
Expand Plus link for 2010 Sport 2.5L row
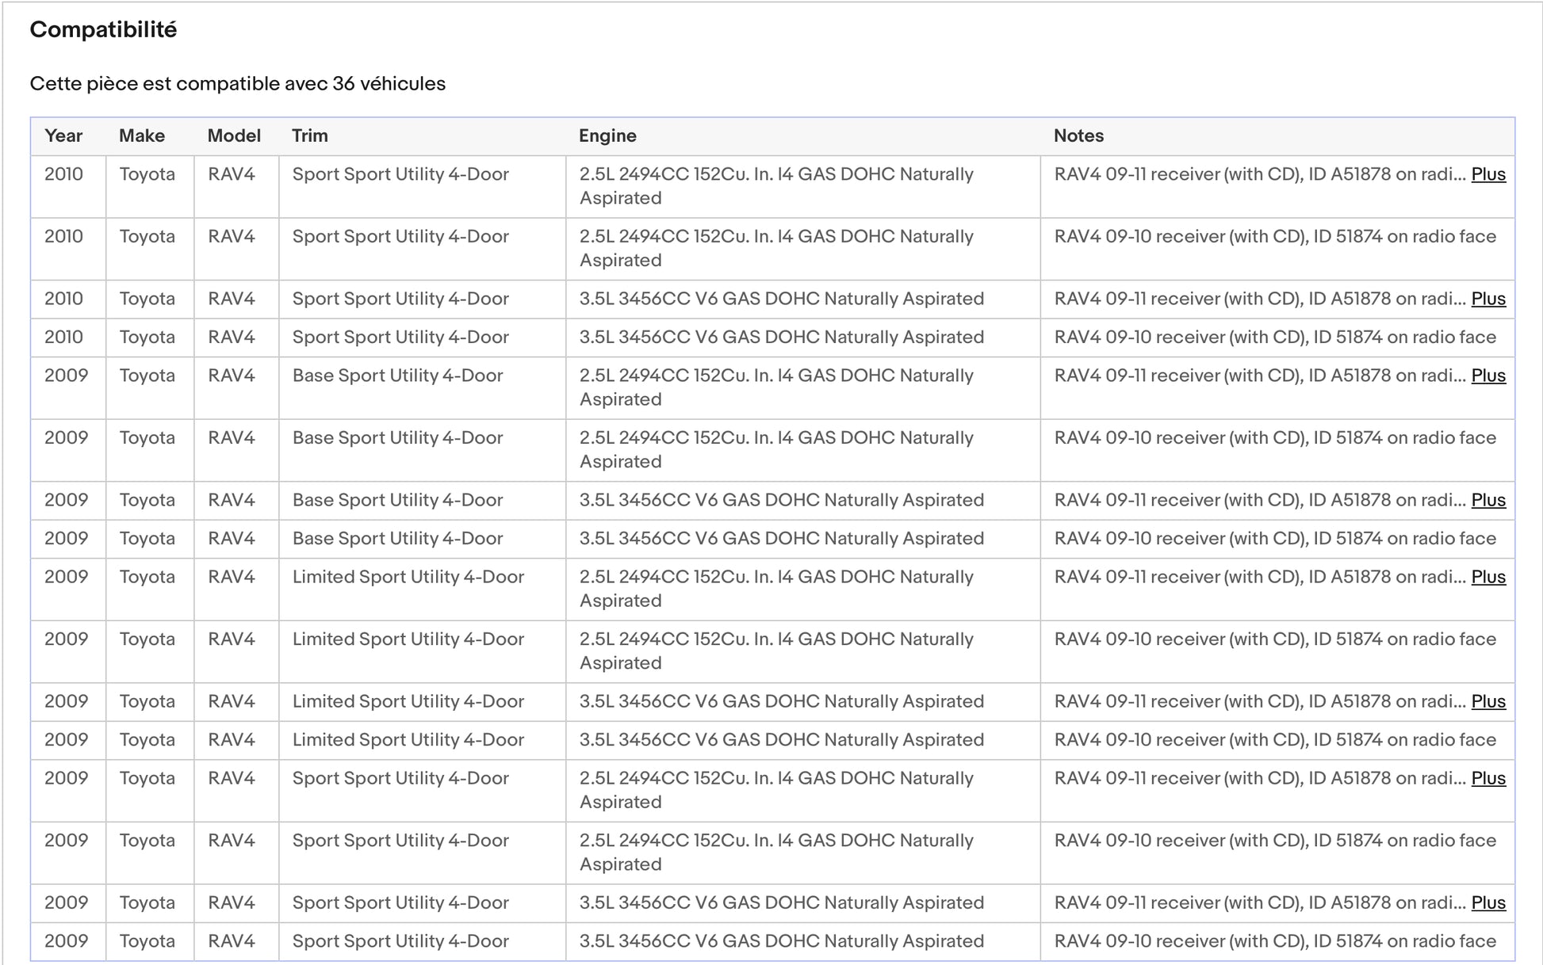[x=1487, y=174]
